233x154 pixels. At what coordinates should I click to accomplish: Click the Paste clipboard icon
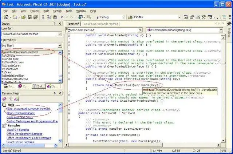pos(55,17)
